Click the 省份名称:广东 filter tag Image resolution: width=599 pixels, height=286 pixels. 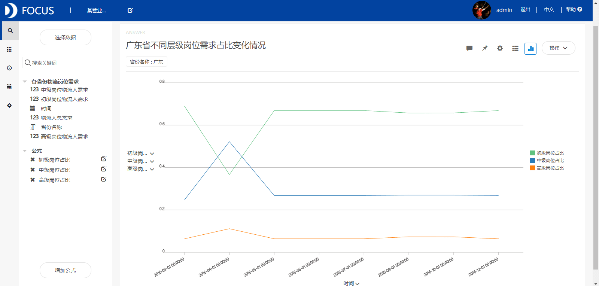[x=146, y=62]
